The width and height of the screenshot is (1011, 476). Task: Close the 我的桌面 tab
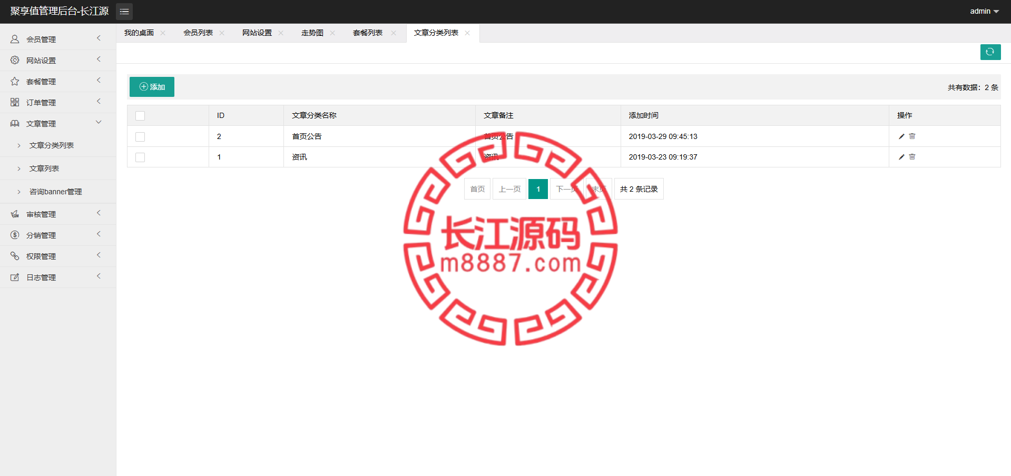(x=163, y=33)
